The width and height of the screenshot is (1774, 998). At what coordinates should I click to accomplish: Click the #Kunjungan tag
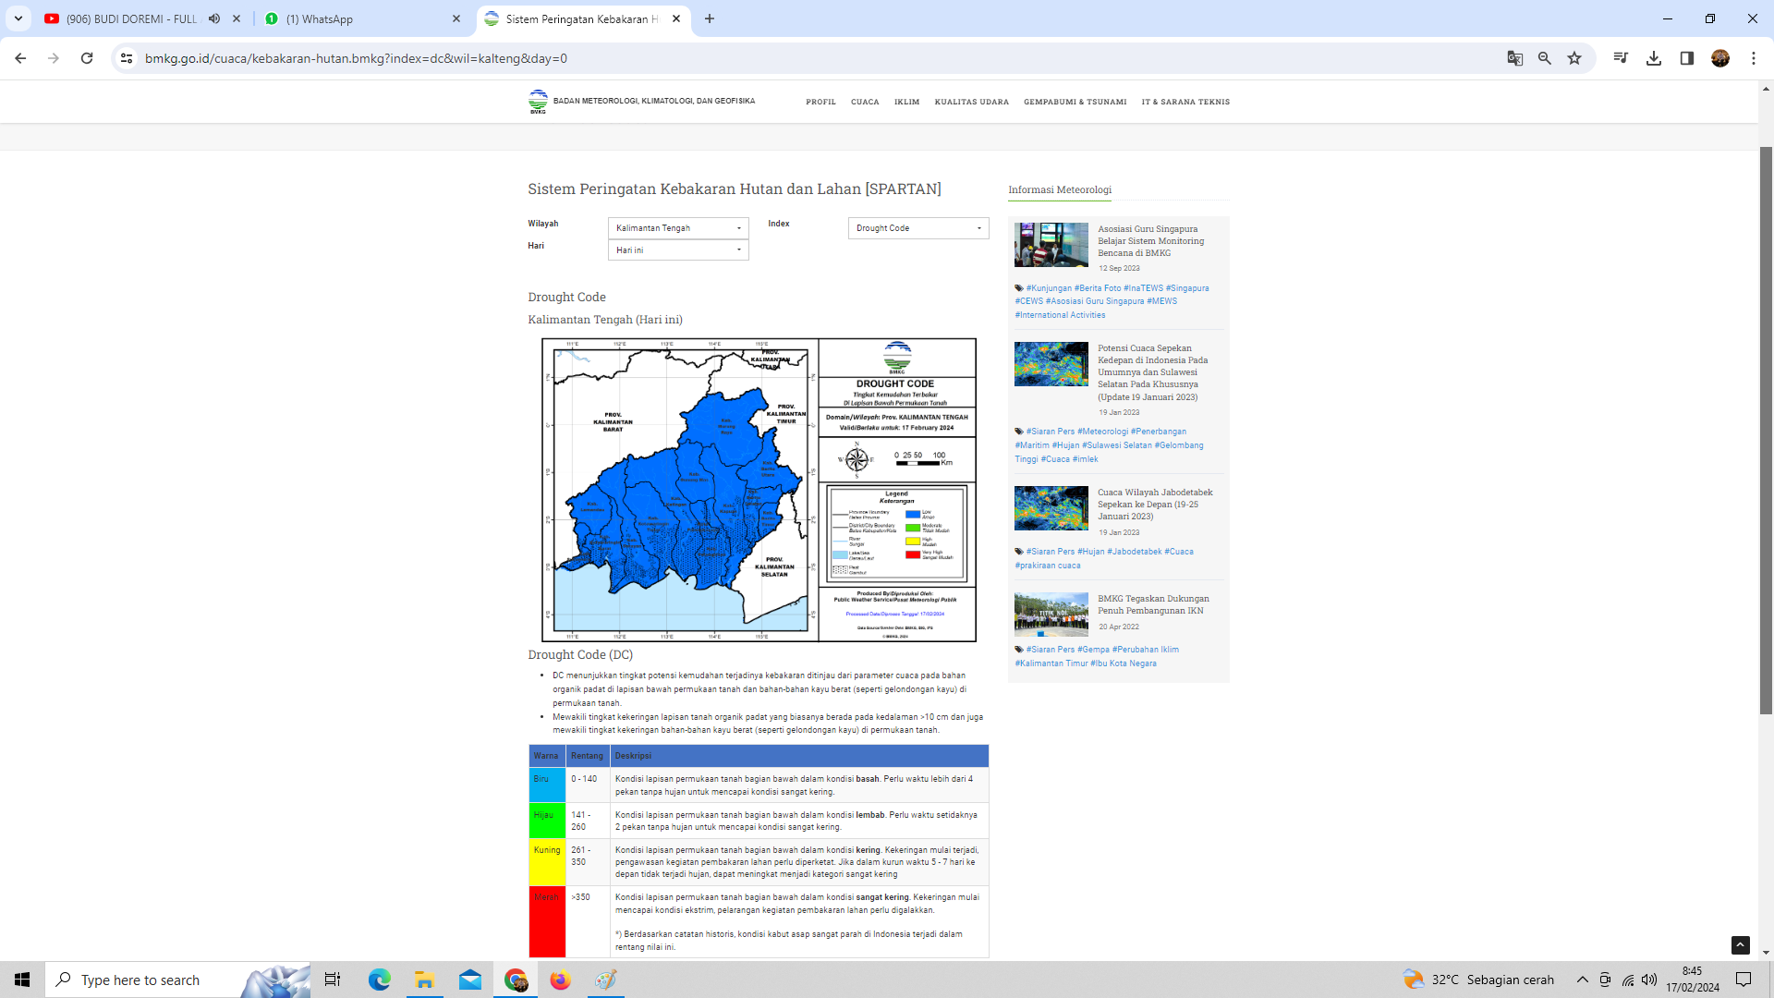click(x=1049, y=288)
